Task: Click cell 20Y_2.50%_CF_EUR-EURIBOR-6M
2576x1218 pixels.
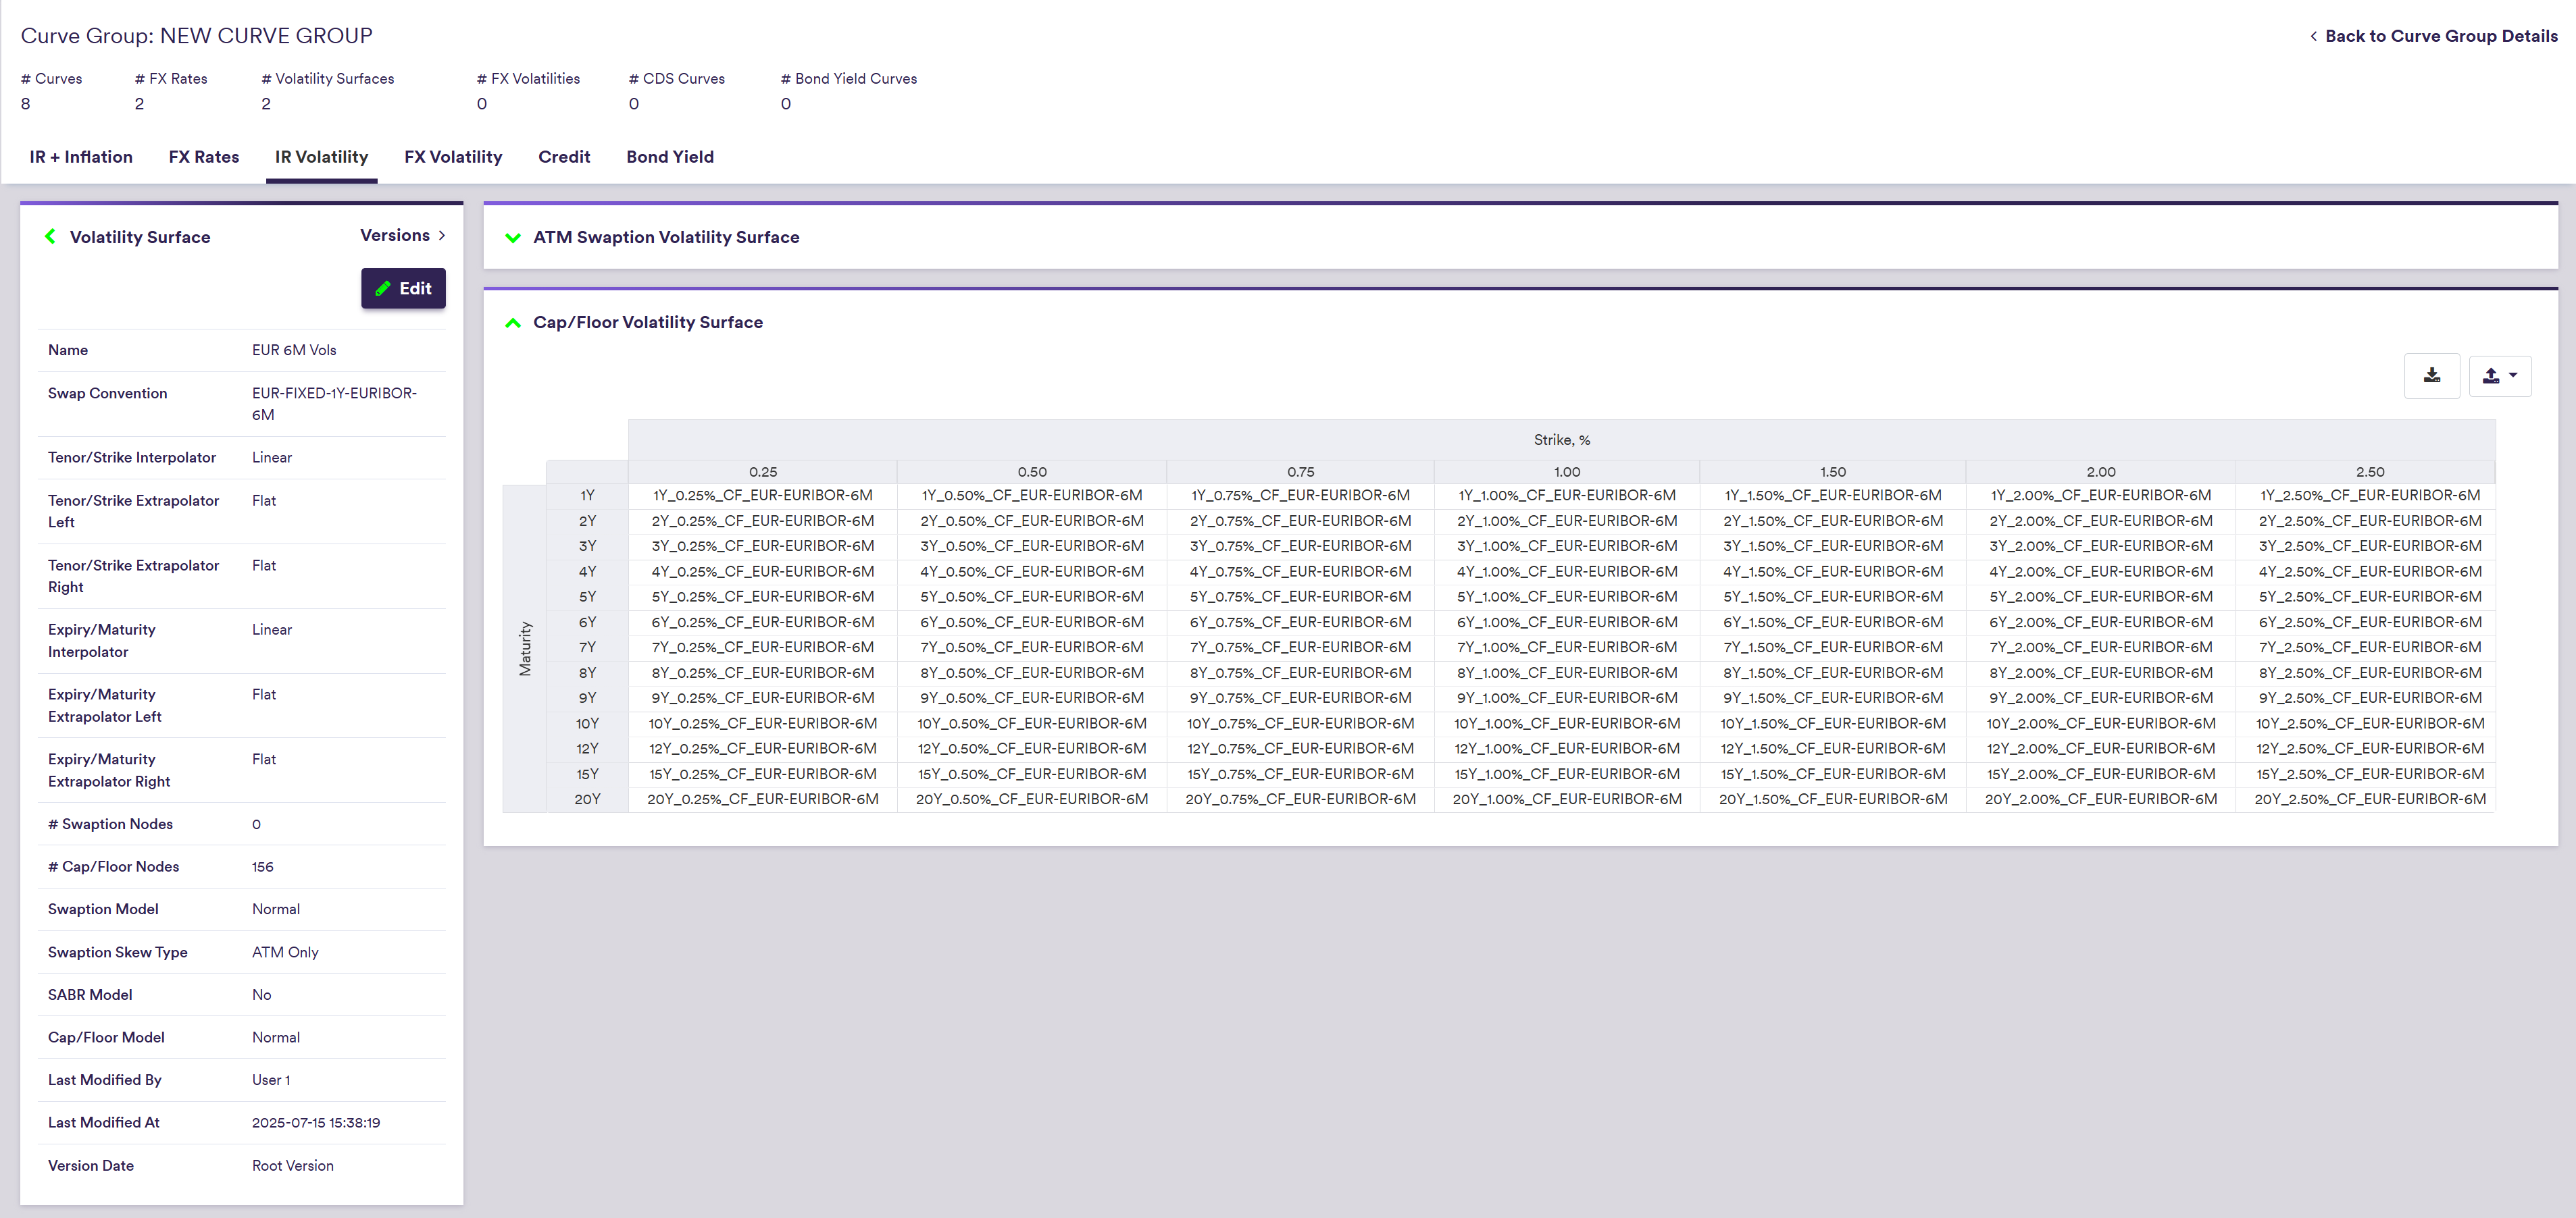Action: point(2369,799)
